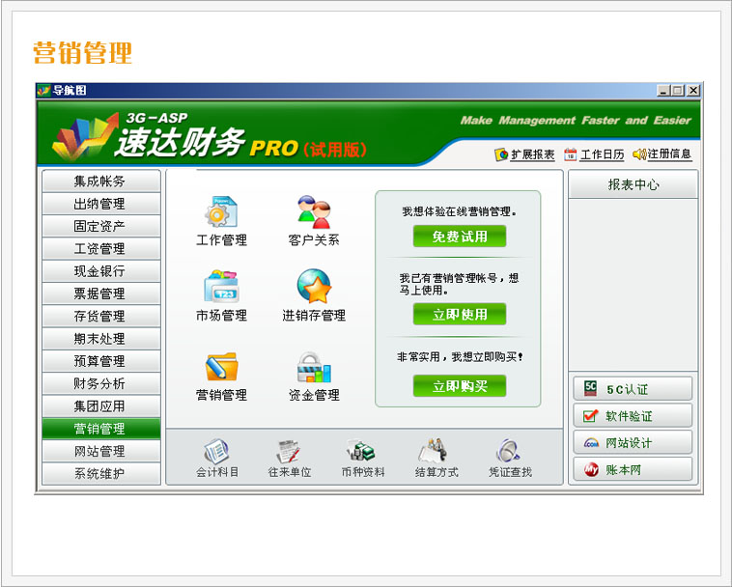
Task: Click the 免费试用 green button
Action: pos(460,237)
